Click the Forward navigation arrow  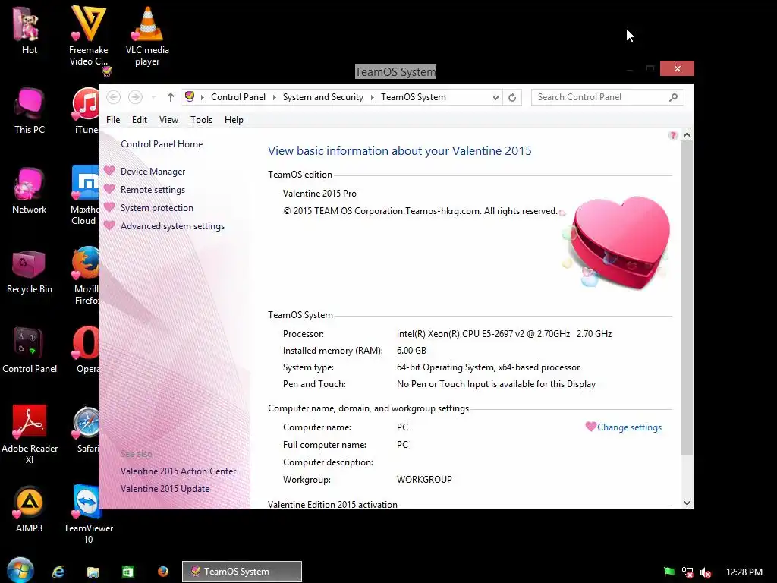pyautogui.click(x=135, y=97)
